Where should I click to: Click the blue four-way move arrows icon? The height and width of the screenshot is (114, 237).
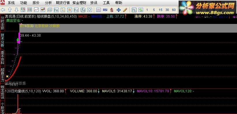tap(118, 10)
